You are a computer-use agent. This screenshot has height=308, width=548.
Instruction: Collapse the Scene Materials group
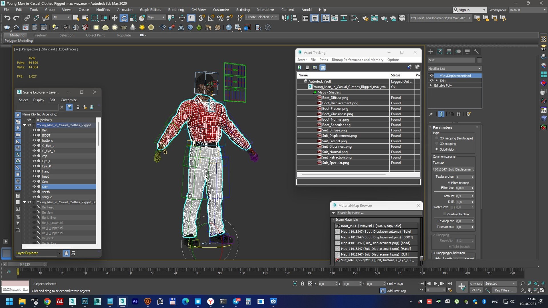point(333,220)
